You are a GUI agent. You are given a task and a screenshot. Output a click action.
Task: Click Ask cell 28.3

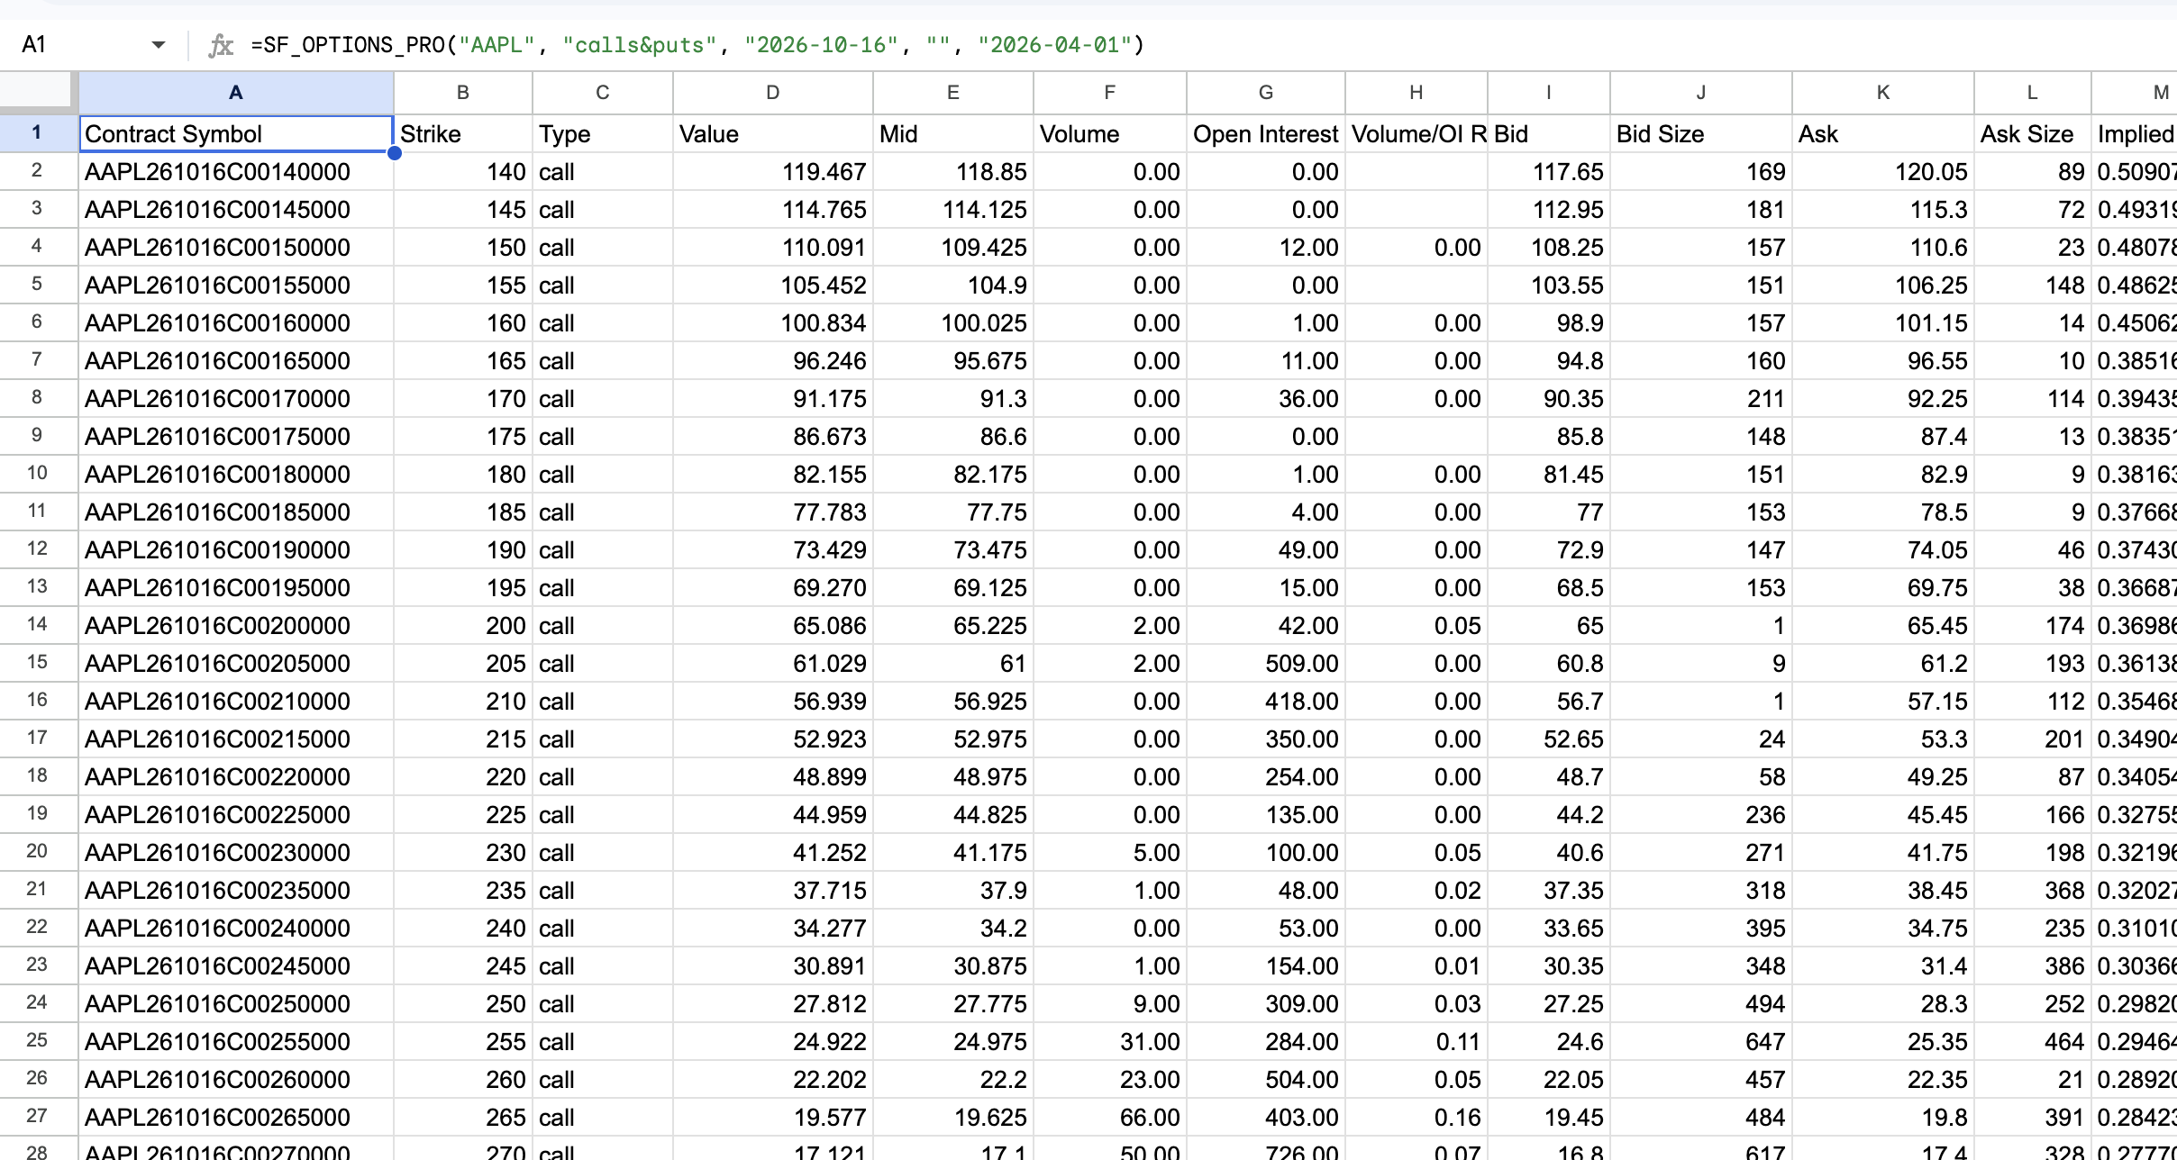click(x=1883, y=1004)
